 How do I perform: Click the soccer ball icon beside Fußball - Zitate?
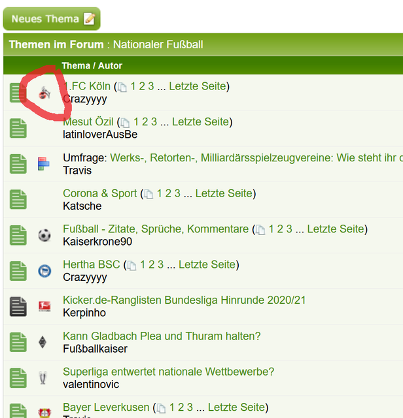(x=44, y=235)
